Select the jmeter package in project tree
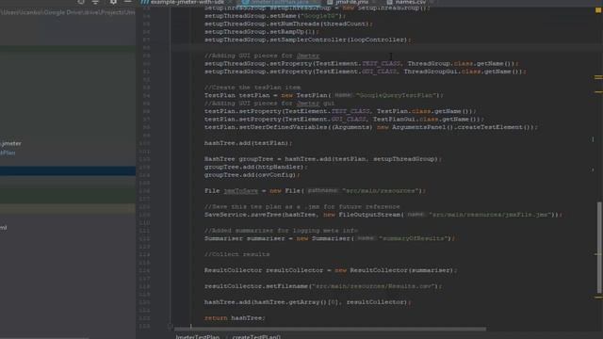 coord(10,143)
